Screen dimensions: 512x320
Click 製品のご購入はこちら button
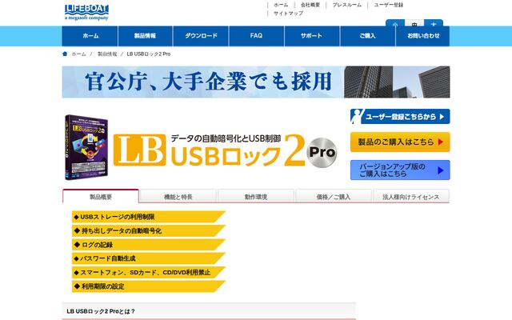click(400, 142)
